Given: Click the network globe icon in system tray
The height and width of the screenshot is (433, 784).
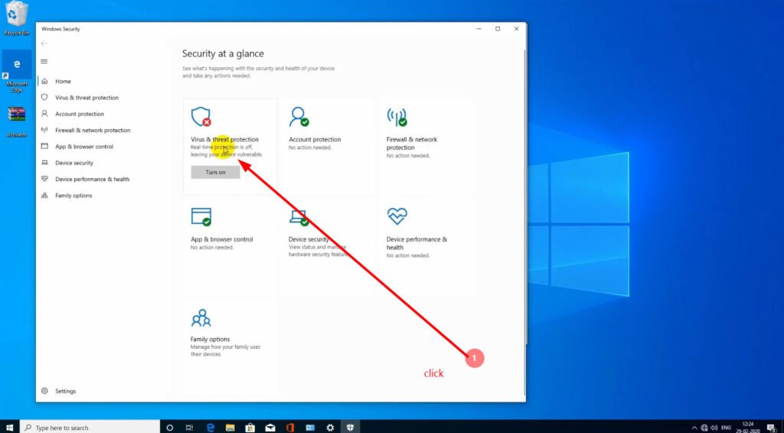Looking at the screenshot, I should coord(704,428).
